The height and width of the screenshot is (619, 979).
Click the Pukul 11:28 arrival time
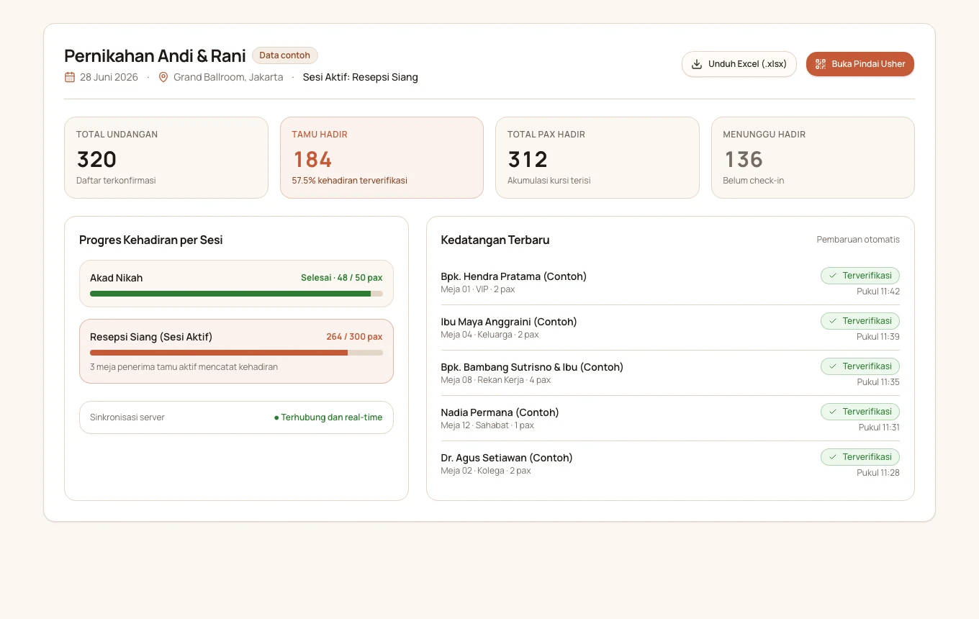[878, 473]
